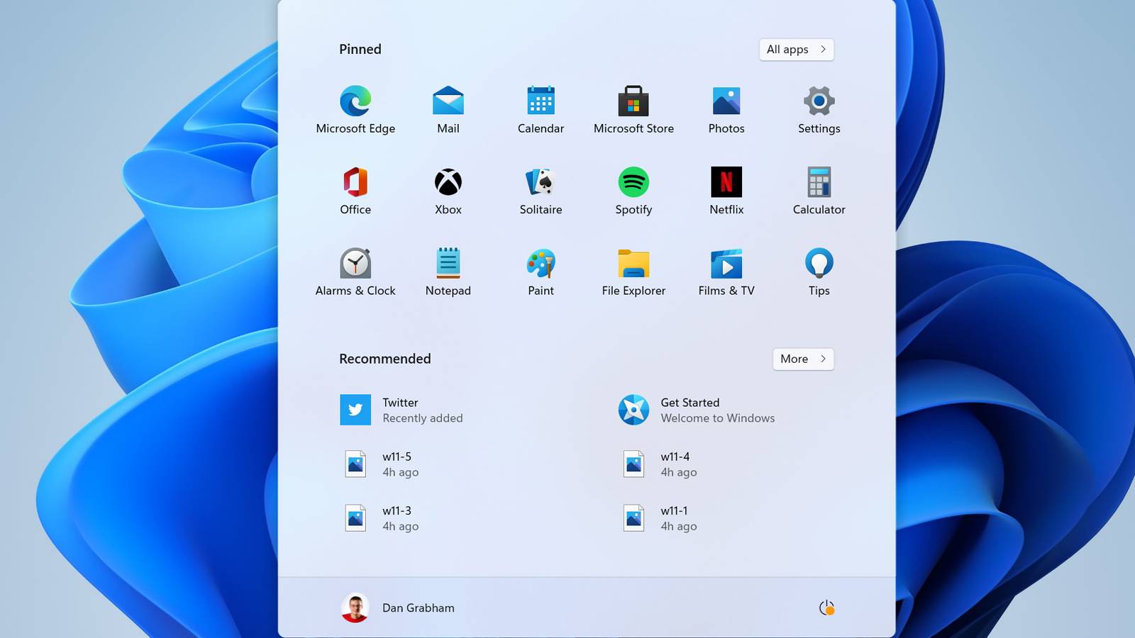Image resolution: width=1135 pixels, height=638 pixels.
Task: Open recently added Twitter app
Action: click(x=402, y=410)
